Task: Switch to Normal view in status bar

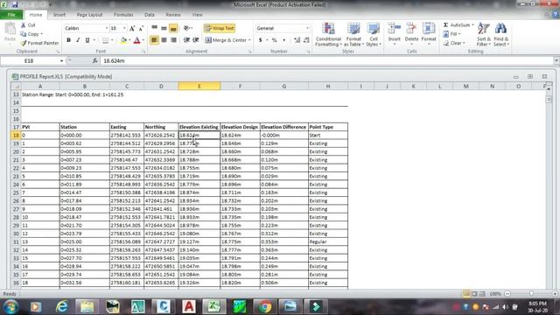Action: point(466,294)
